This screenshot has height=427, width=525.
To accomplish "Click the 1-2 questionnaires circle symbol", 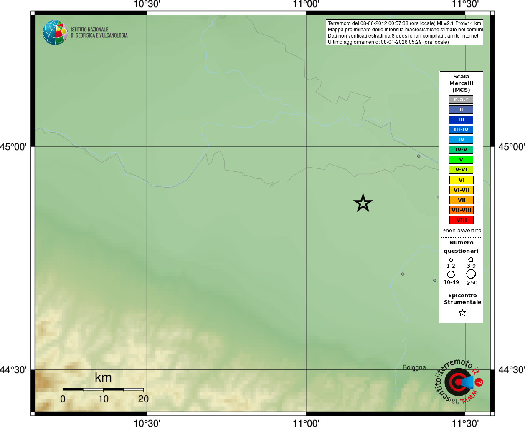I will tap(451, 260).
